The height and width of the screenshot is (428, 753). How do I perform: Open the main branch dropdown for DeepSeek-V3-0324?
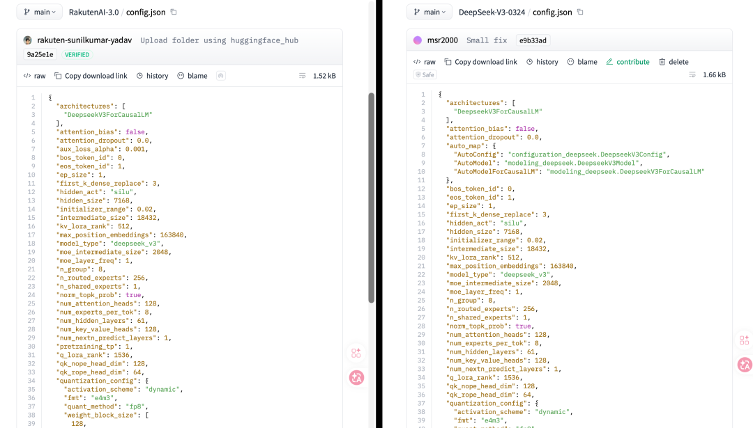point(429,12)
